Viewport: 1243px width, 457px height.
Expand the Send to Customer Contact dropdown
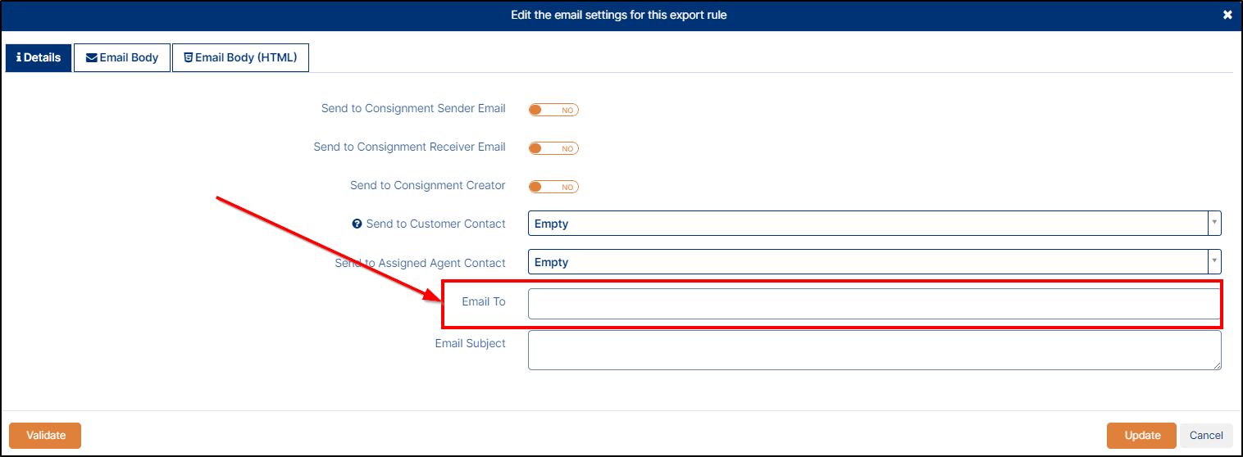[874, 224]
